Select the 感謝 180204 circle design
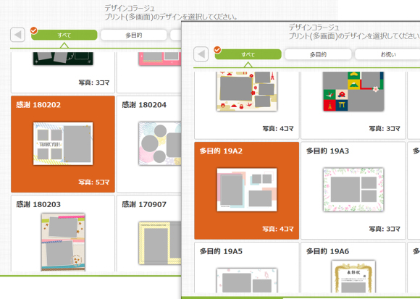 (x=149, y=144)
